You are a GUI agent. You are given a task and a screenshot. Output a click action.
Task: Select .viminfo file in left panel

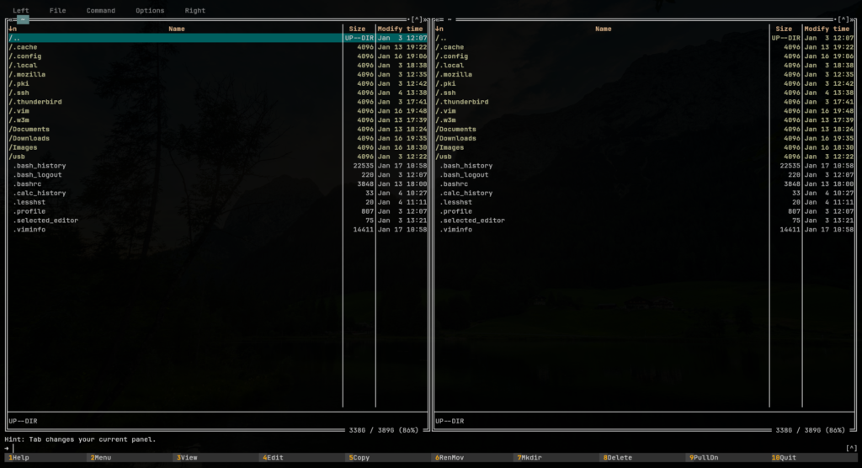tap(218, 230)
